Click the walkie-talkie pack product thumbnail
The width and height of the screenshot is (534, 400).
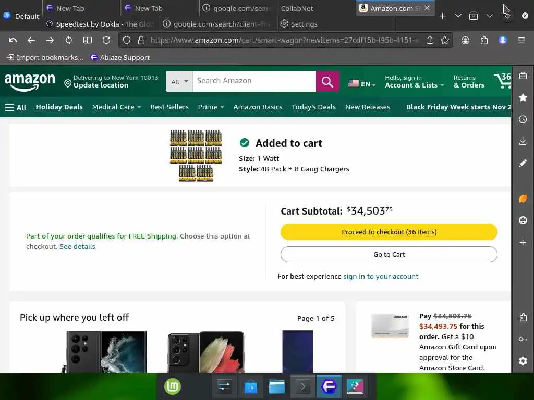[196, 155]
